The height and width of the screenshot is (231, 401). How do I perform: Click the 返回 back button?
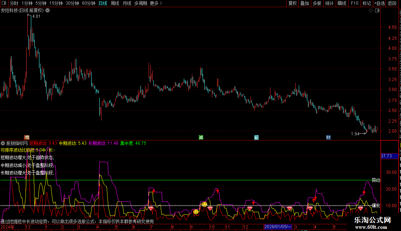coord(392,3)
